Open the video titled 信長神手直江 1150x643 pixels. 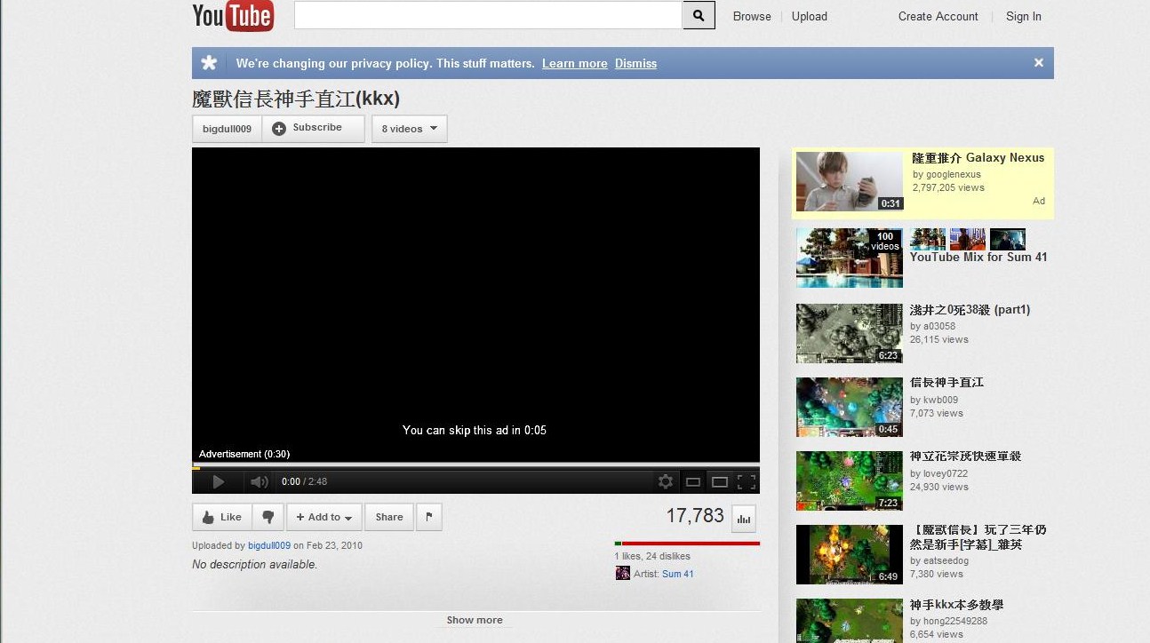click(x=947, y=383)
